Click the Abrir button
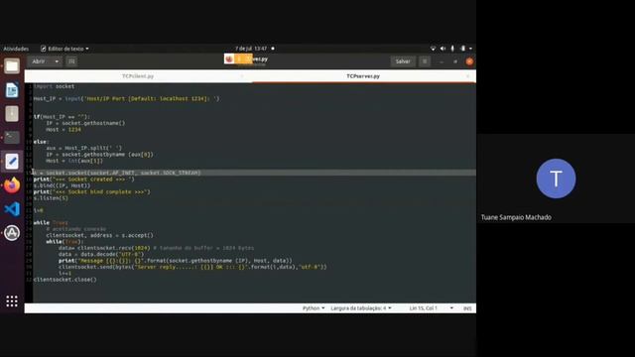This screenshot has height=357, width=635. click(39, 61)
